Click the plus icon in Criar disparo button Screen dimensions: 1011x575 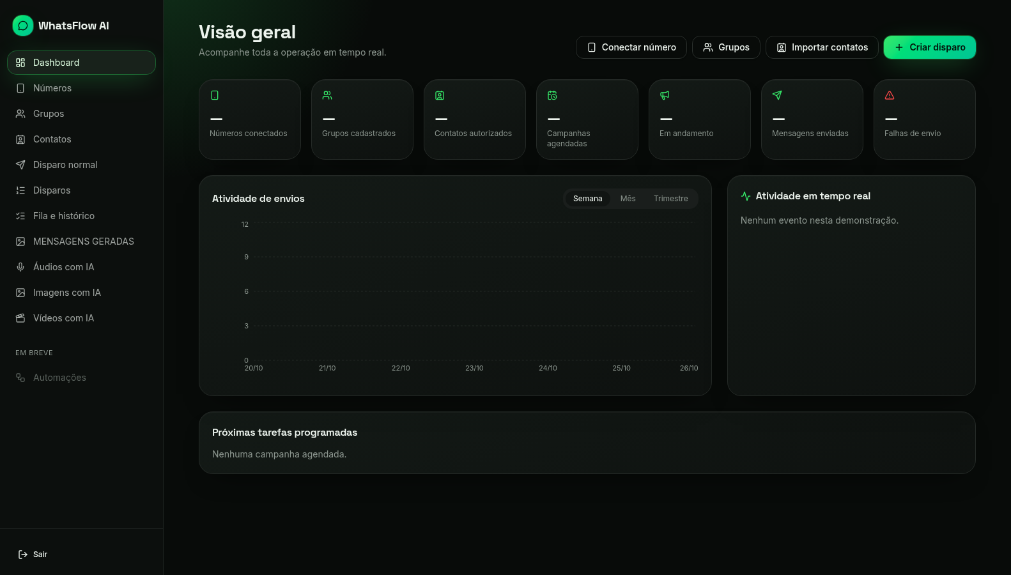point(899,47)
